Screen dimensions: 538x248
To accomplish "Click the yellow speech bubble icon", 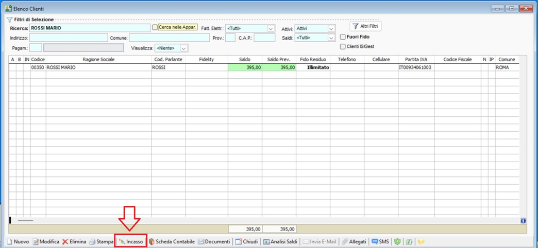I will pos(421,241).
